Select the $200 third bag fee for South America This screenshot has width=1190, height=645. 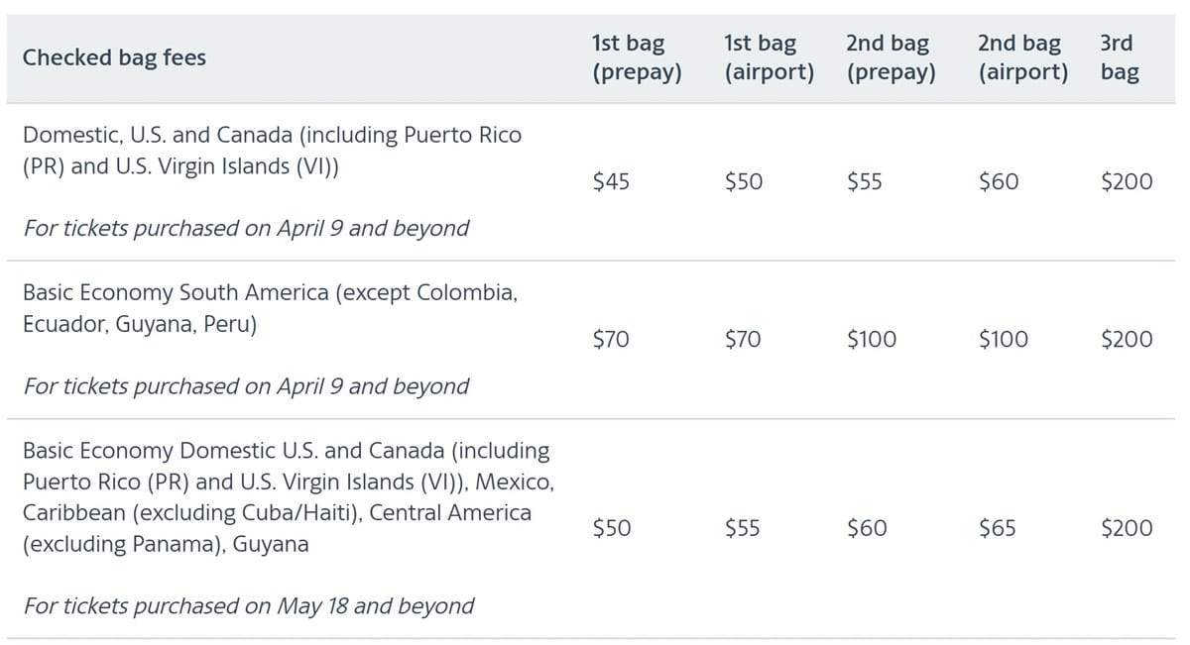tap(1127, 340)
